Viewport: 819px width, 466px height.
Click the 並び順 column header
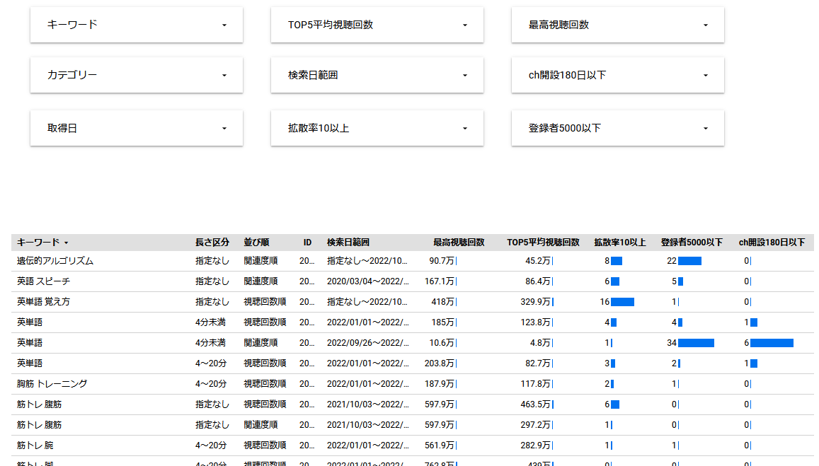(x=256, y=243)
